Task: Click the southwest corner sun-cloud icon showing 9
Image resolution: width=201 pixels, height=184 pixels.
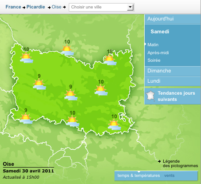Action: tap(26, 118)
